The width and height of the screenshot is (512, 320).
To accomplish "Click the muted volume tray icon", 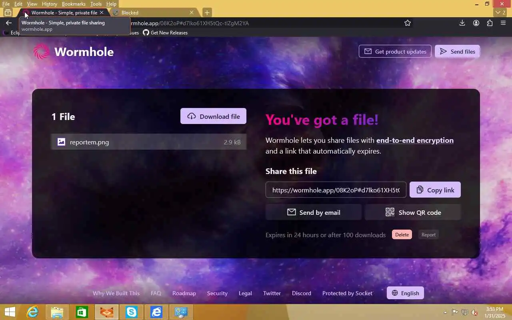I will (474, 312).
